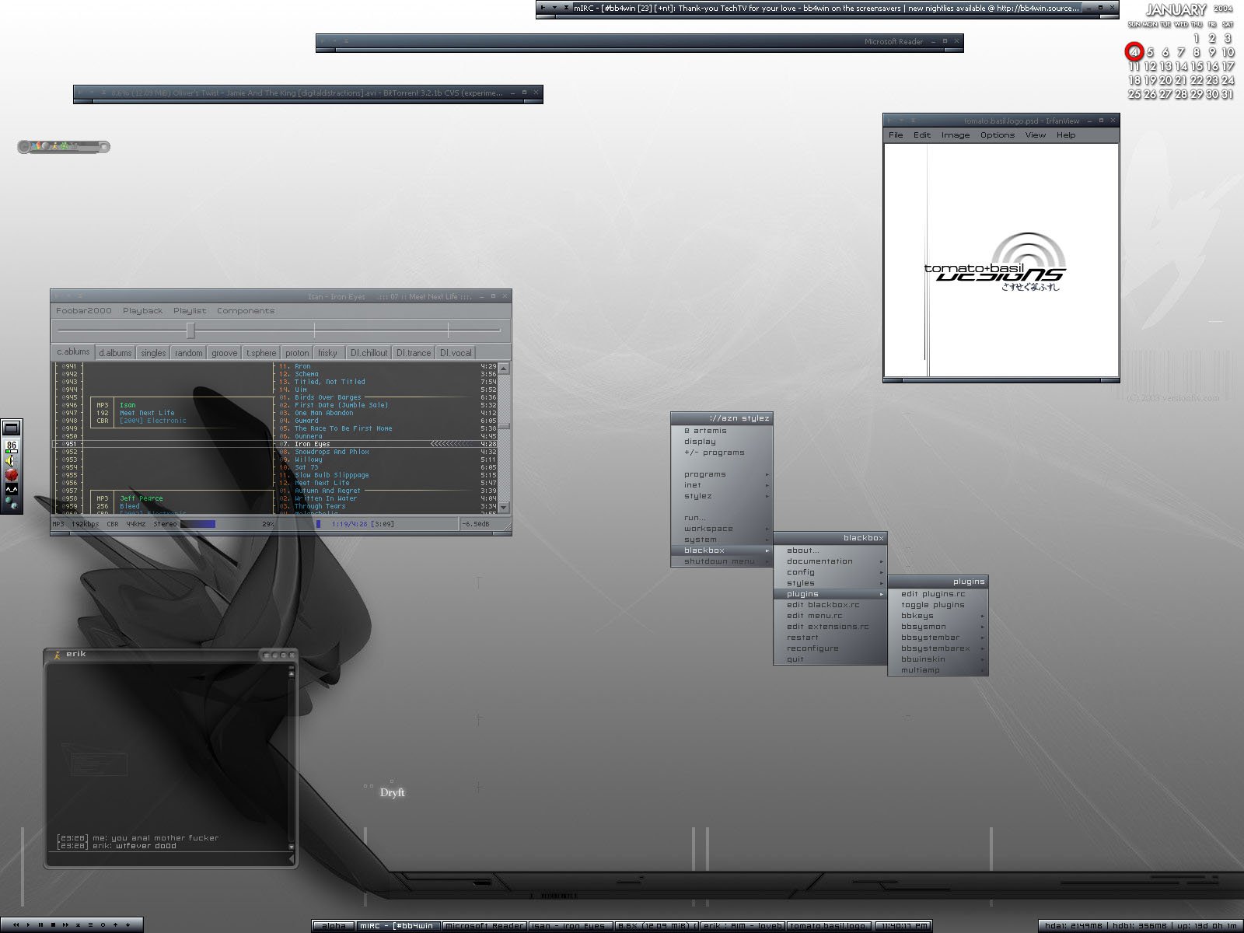Expand the system submenu
The width and height of the screenshot is (1244, 933).
click(722, 540)
